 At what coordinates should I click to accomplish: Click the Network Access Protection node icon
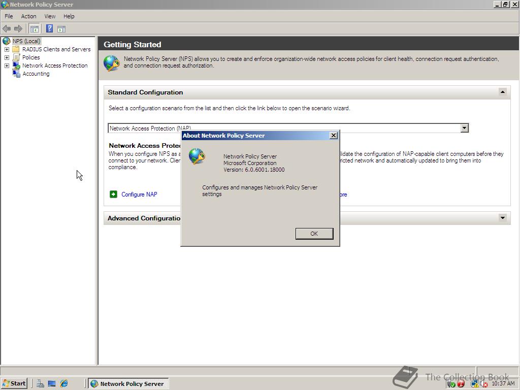pyautogui.click(x=16, y=66)
